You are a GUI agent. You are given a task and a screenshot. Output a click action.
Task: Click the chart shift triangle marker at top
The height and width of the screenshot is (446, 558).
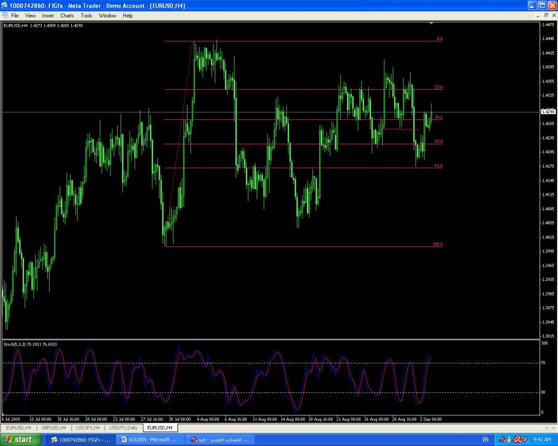(x=431, y=23)
